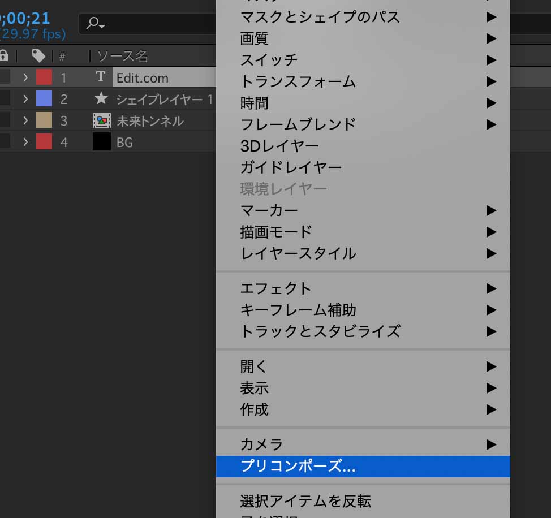Click the current timecode display
This screenshot has height=518, width=551.
point(24,18)
